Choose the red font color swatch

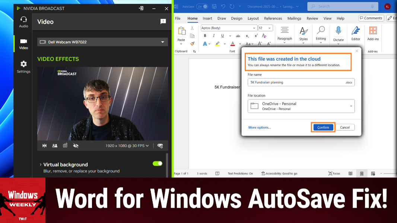click(x=232, y=44)
